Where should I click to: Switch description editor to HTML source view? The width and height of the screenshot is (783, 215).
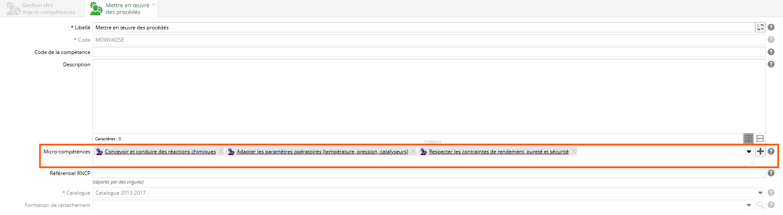click(x=760, y=139)
